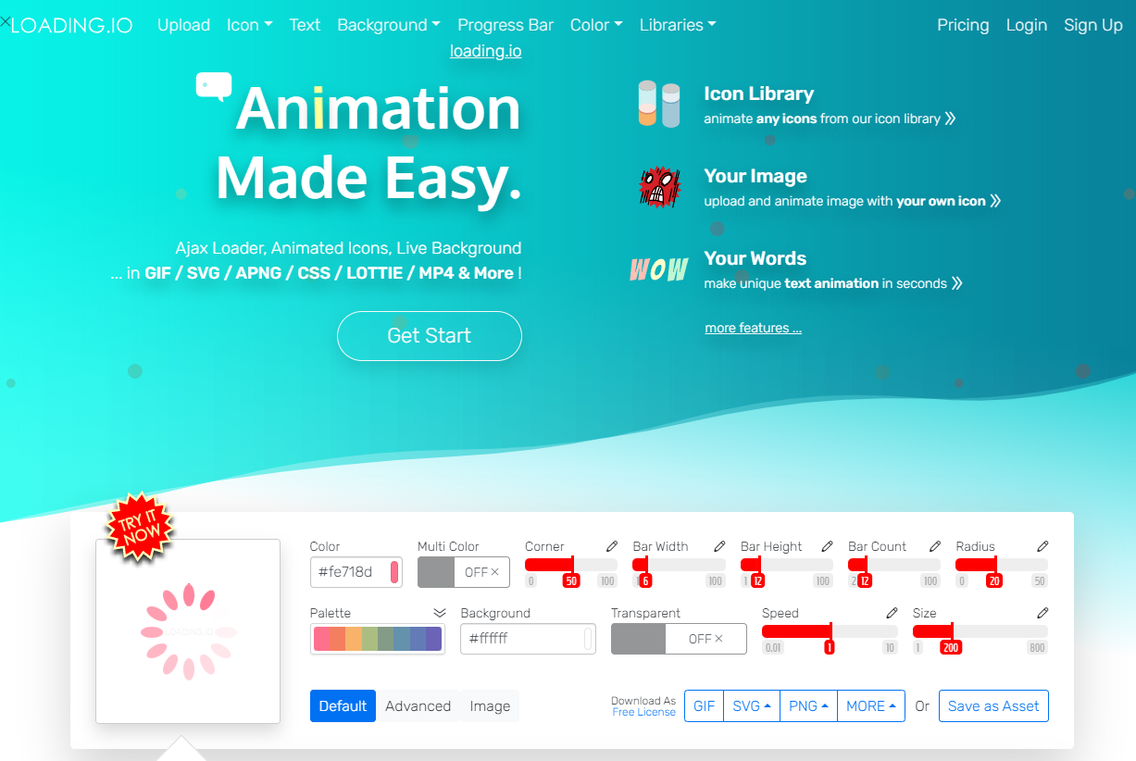The width and height of the screenshot is (1136, 761).
Task: Click the Sign Up link
Action: 1093,25
